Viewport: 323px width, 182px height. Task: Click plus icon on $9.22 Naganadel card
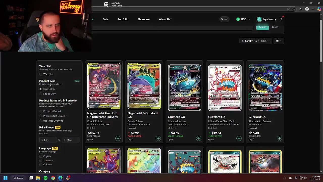[158, 138]
